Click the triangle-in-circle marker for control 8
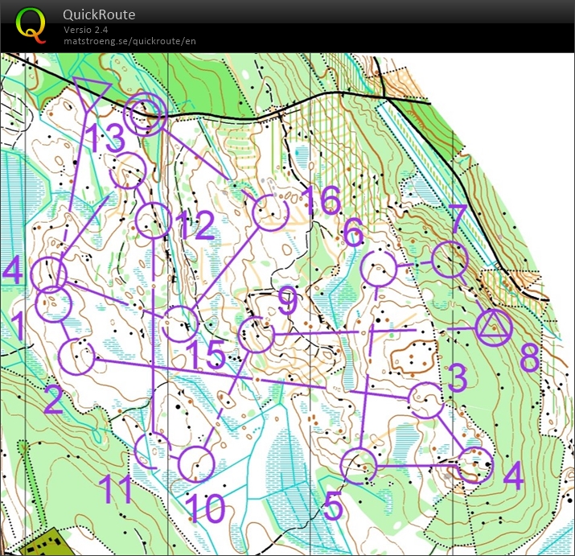The width and height of the screenshot is (575, 556). [x=493, y=328]
